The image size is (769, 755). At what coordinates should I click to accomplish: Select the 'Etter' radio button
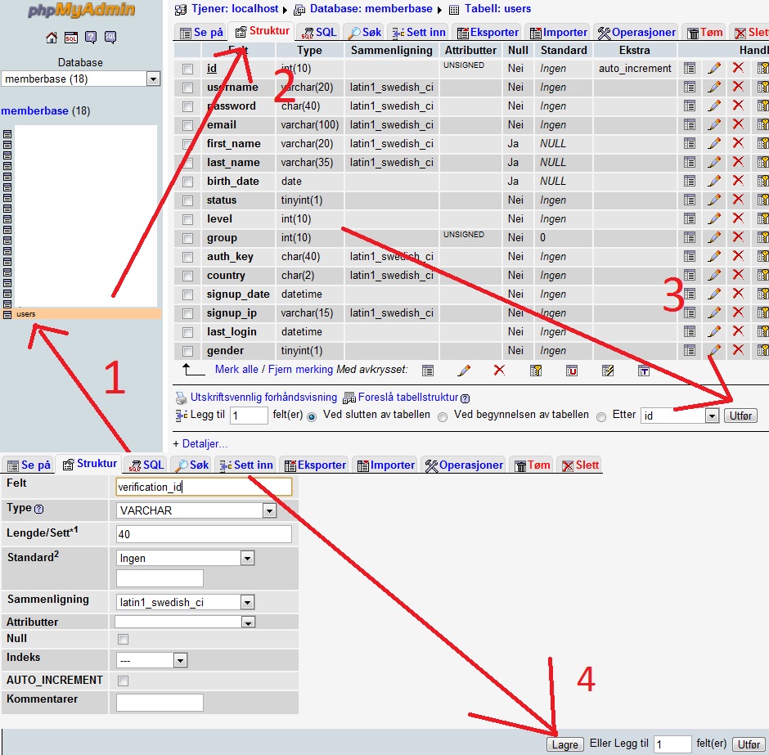(x=601, y=416)
